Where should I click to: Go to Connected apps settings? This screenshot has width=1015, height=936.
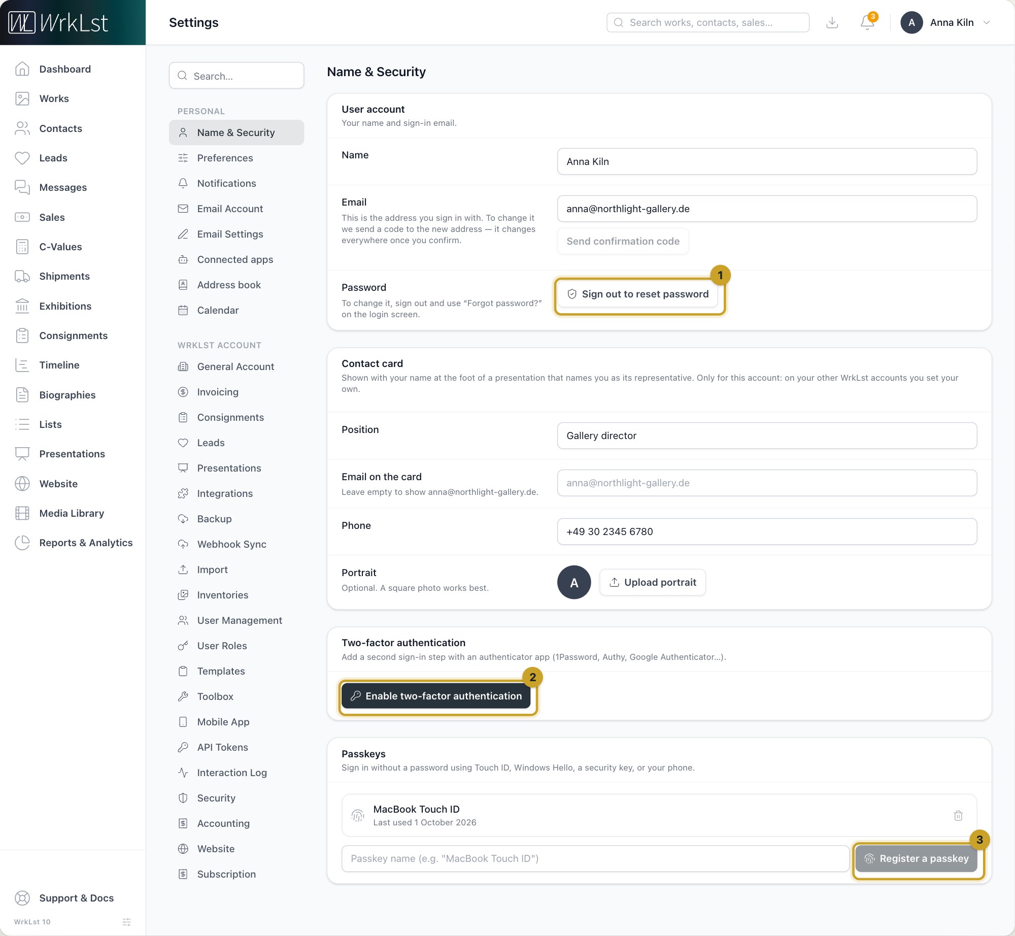[236, 259]
